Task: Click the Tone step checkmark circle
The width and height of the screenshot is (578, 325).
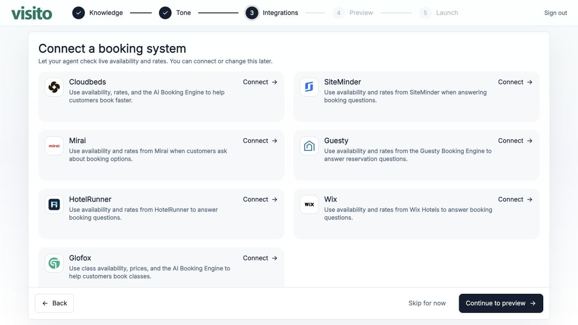Action: click(x=165, y=13)
